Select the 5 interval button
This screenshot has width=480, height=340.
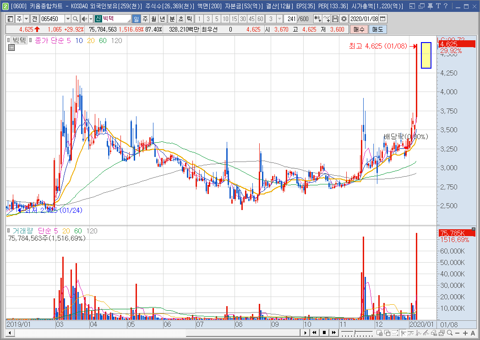(x=217, y=19)
